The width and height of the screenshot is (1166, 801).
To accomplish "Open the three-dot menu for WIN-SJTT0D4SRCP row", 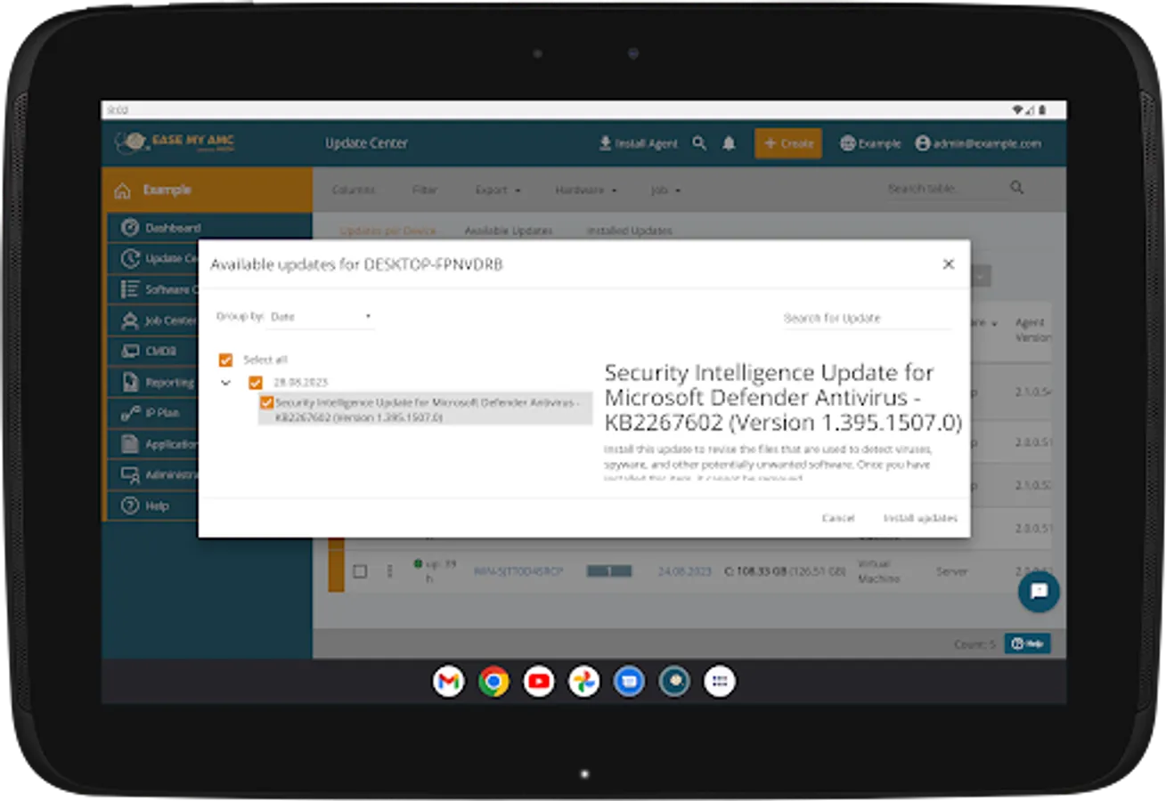I will point(389,571).
